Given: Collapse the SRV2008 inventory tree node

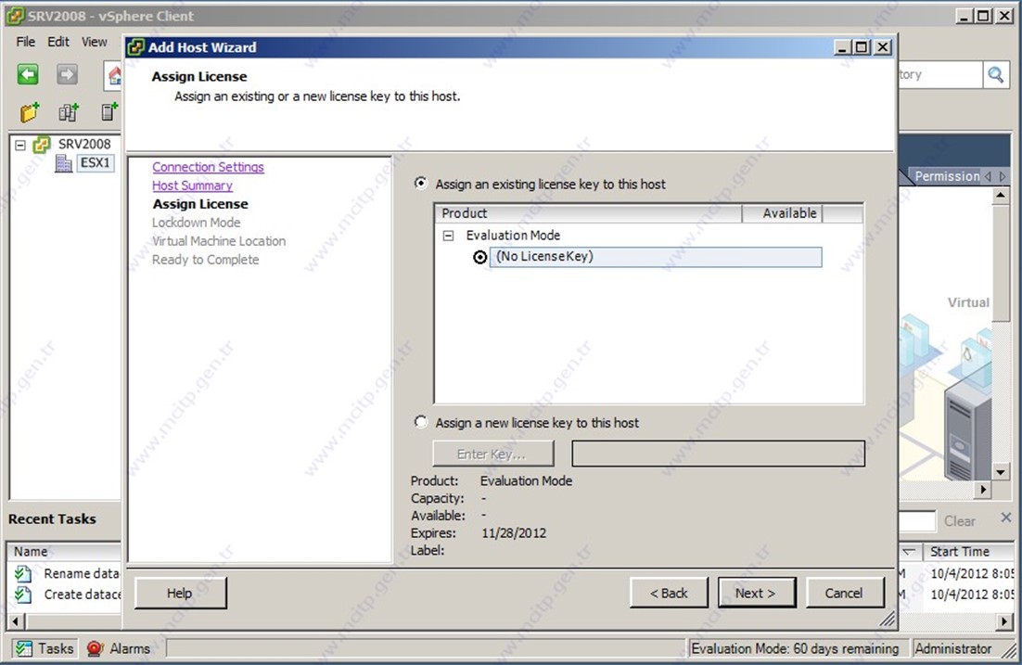Looking at the screenshot, I should [20, 145].
